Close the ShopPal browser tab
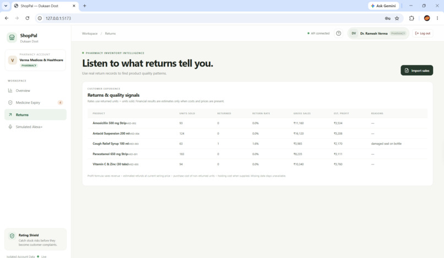444x258 pixels. coord(74,6)
